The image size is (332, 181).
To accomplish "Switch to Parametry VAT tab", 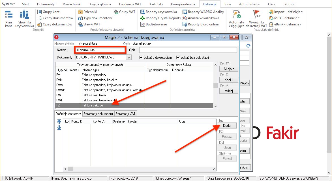I will [126, 114].
